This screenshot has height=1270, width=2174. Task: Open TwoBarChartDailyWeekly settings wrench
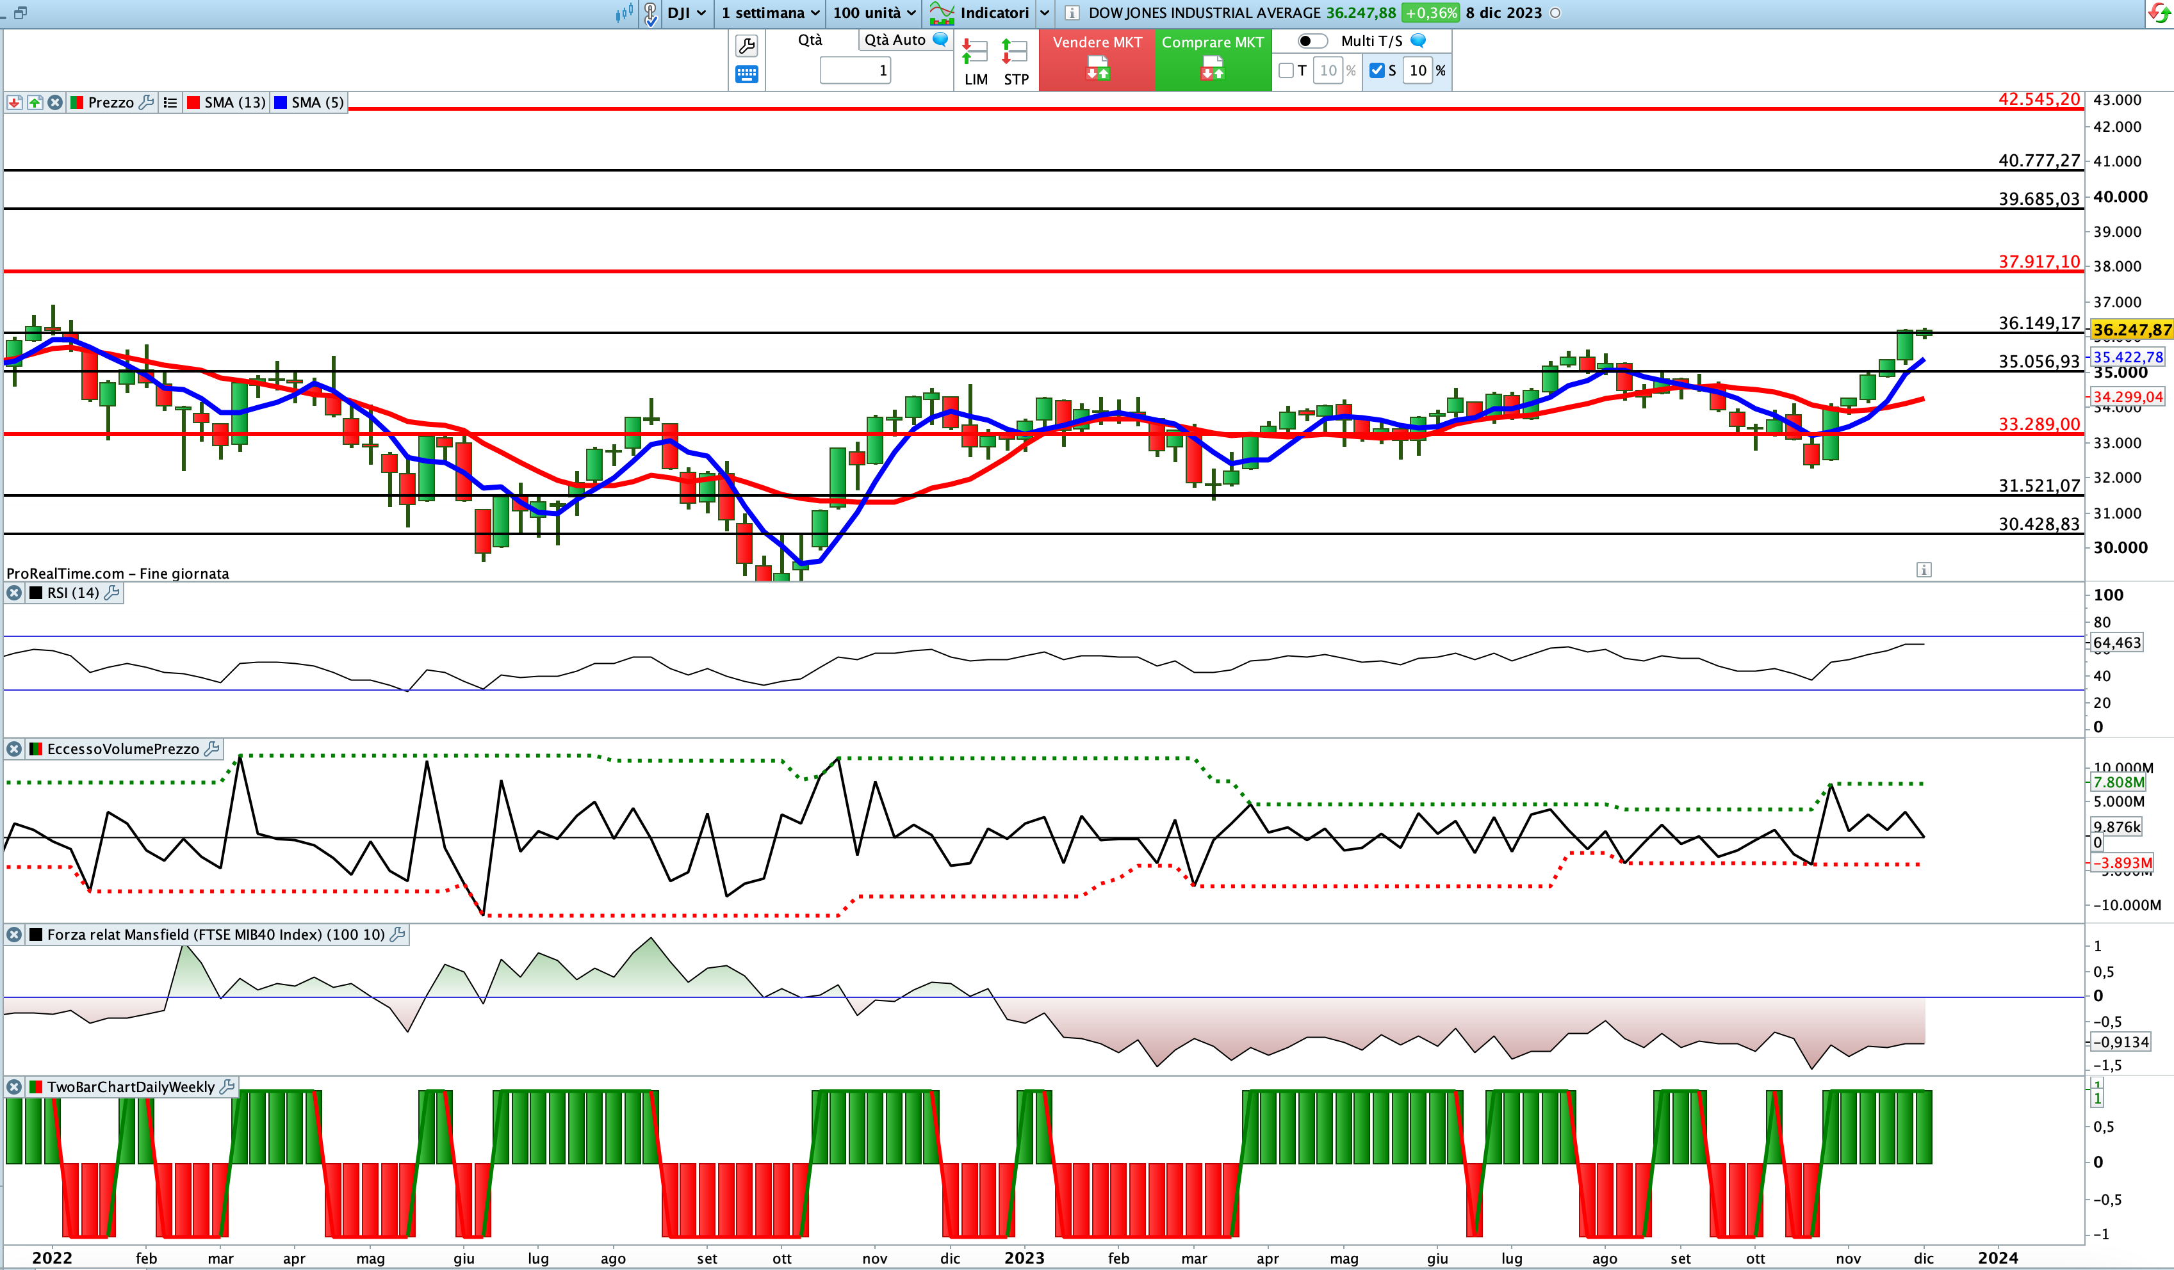227,1087
